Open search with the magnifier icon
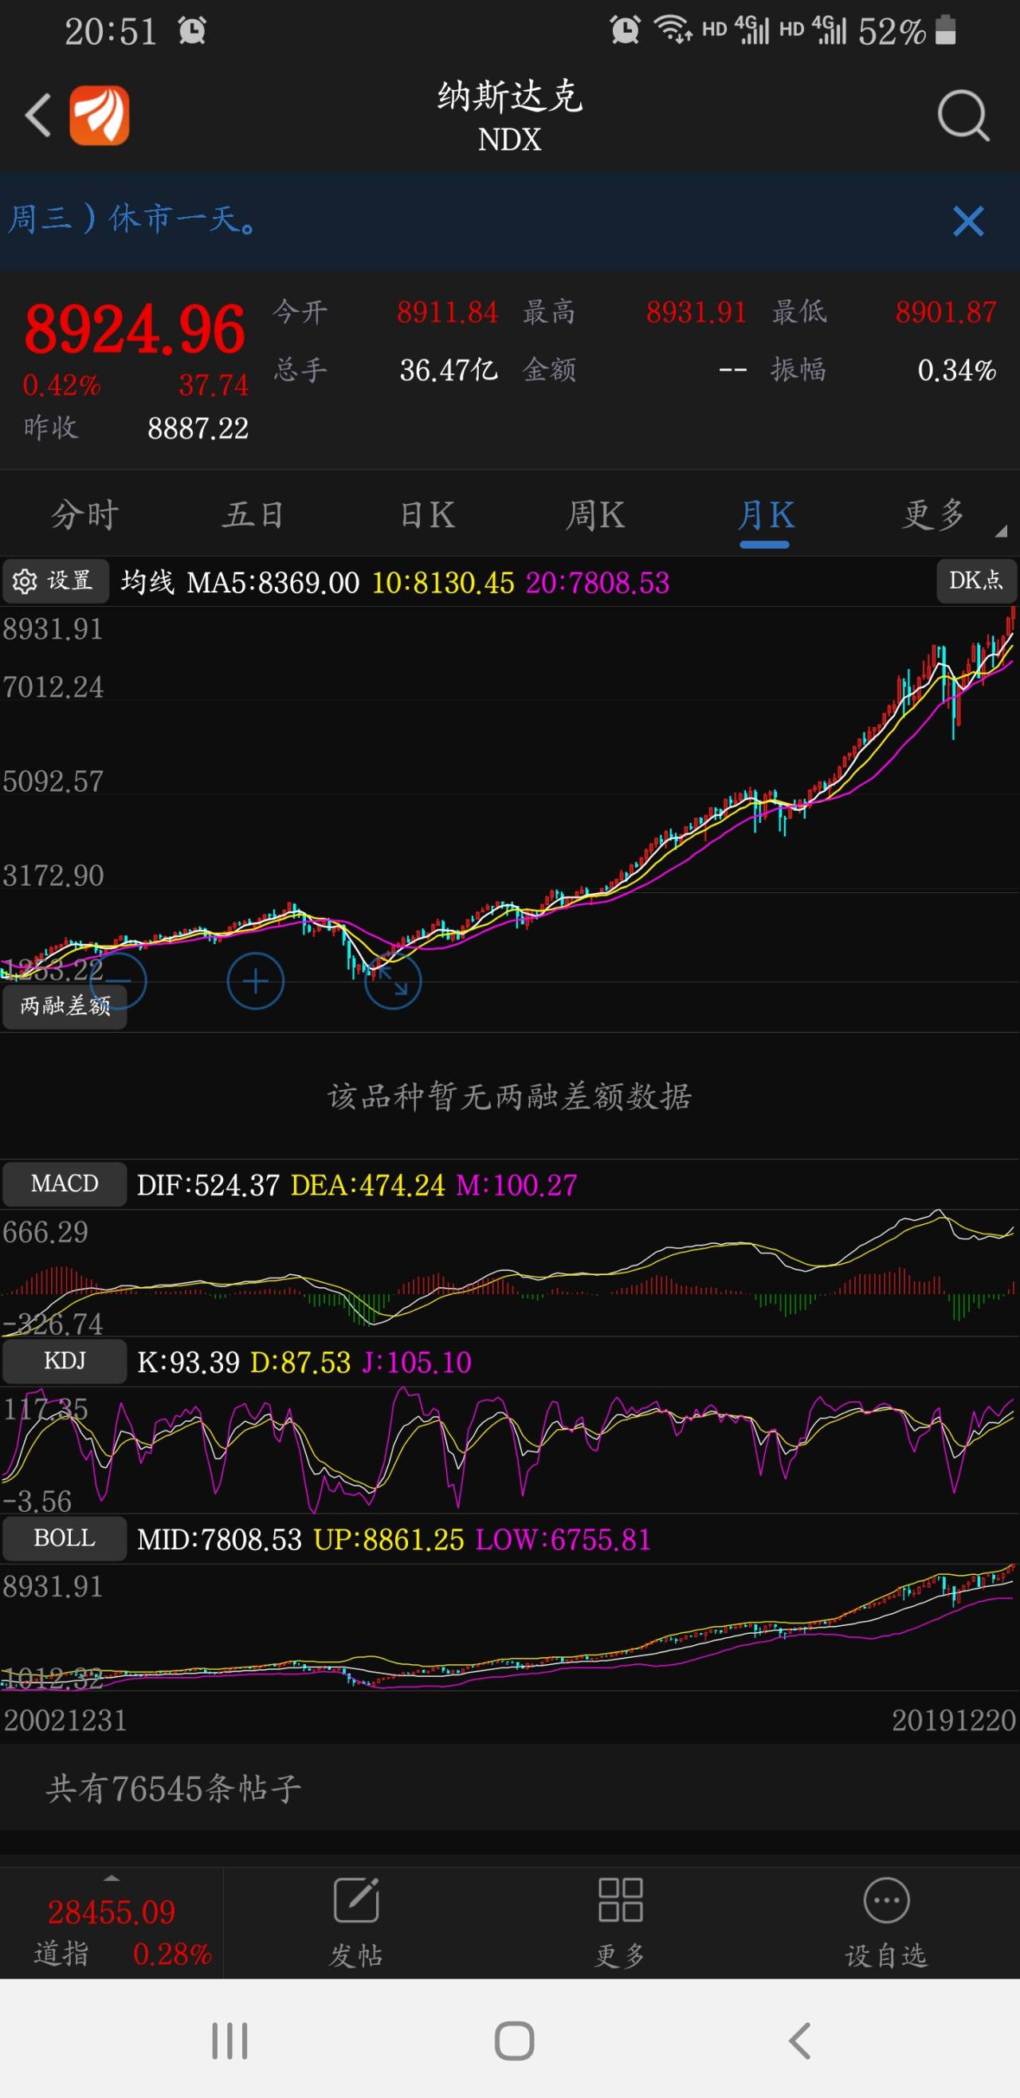Image resolution: width=1020 pixels, height=2098 pixels. [963, 115]
